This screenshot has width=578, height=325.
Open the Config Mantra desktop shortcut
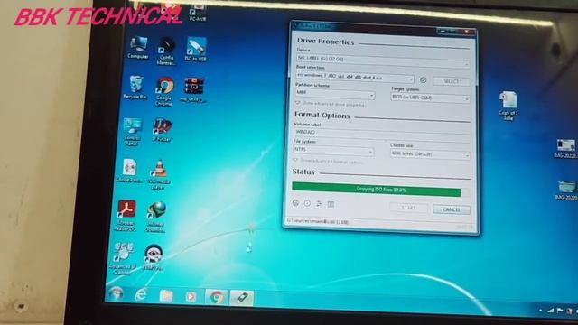pyautogui.click(x=166, y=51)
